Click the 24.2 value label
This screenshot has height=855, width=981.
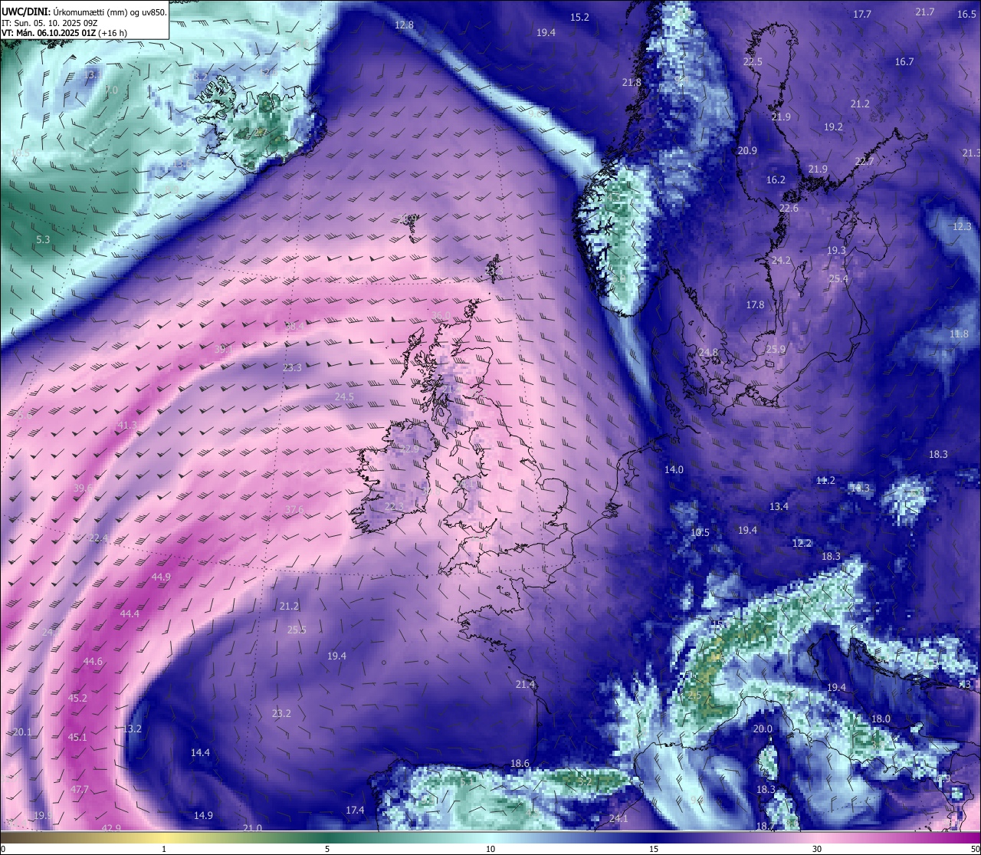point(781,260)
